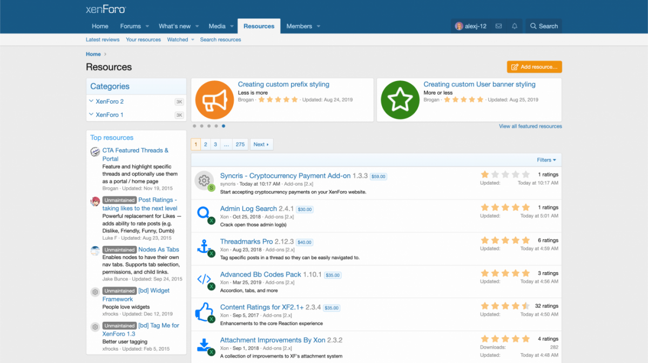The image size is (648, 363).
Task: Click the [bd] Tag Me gear icon
Action: [95, 327]
